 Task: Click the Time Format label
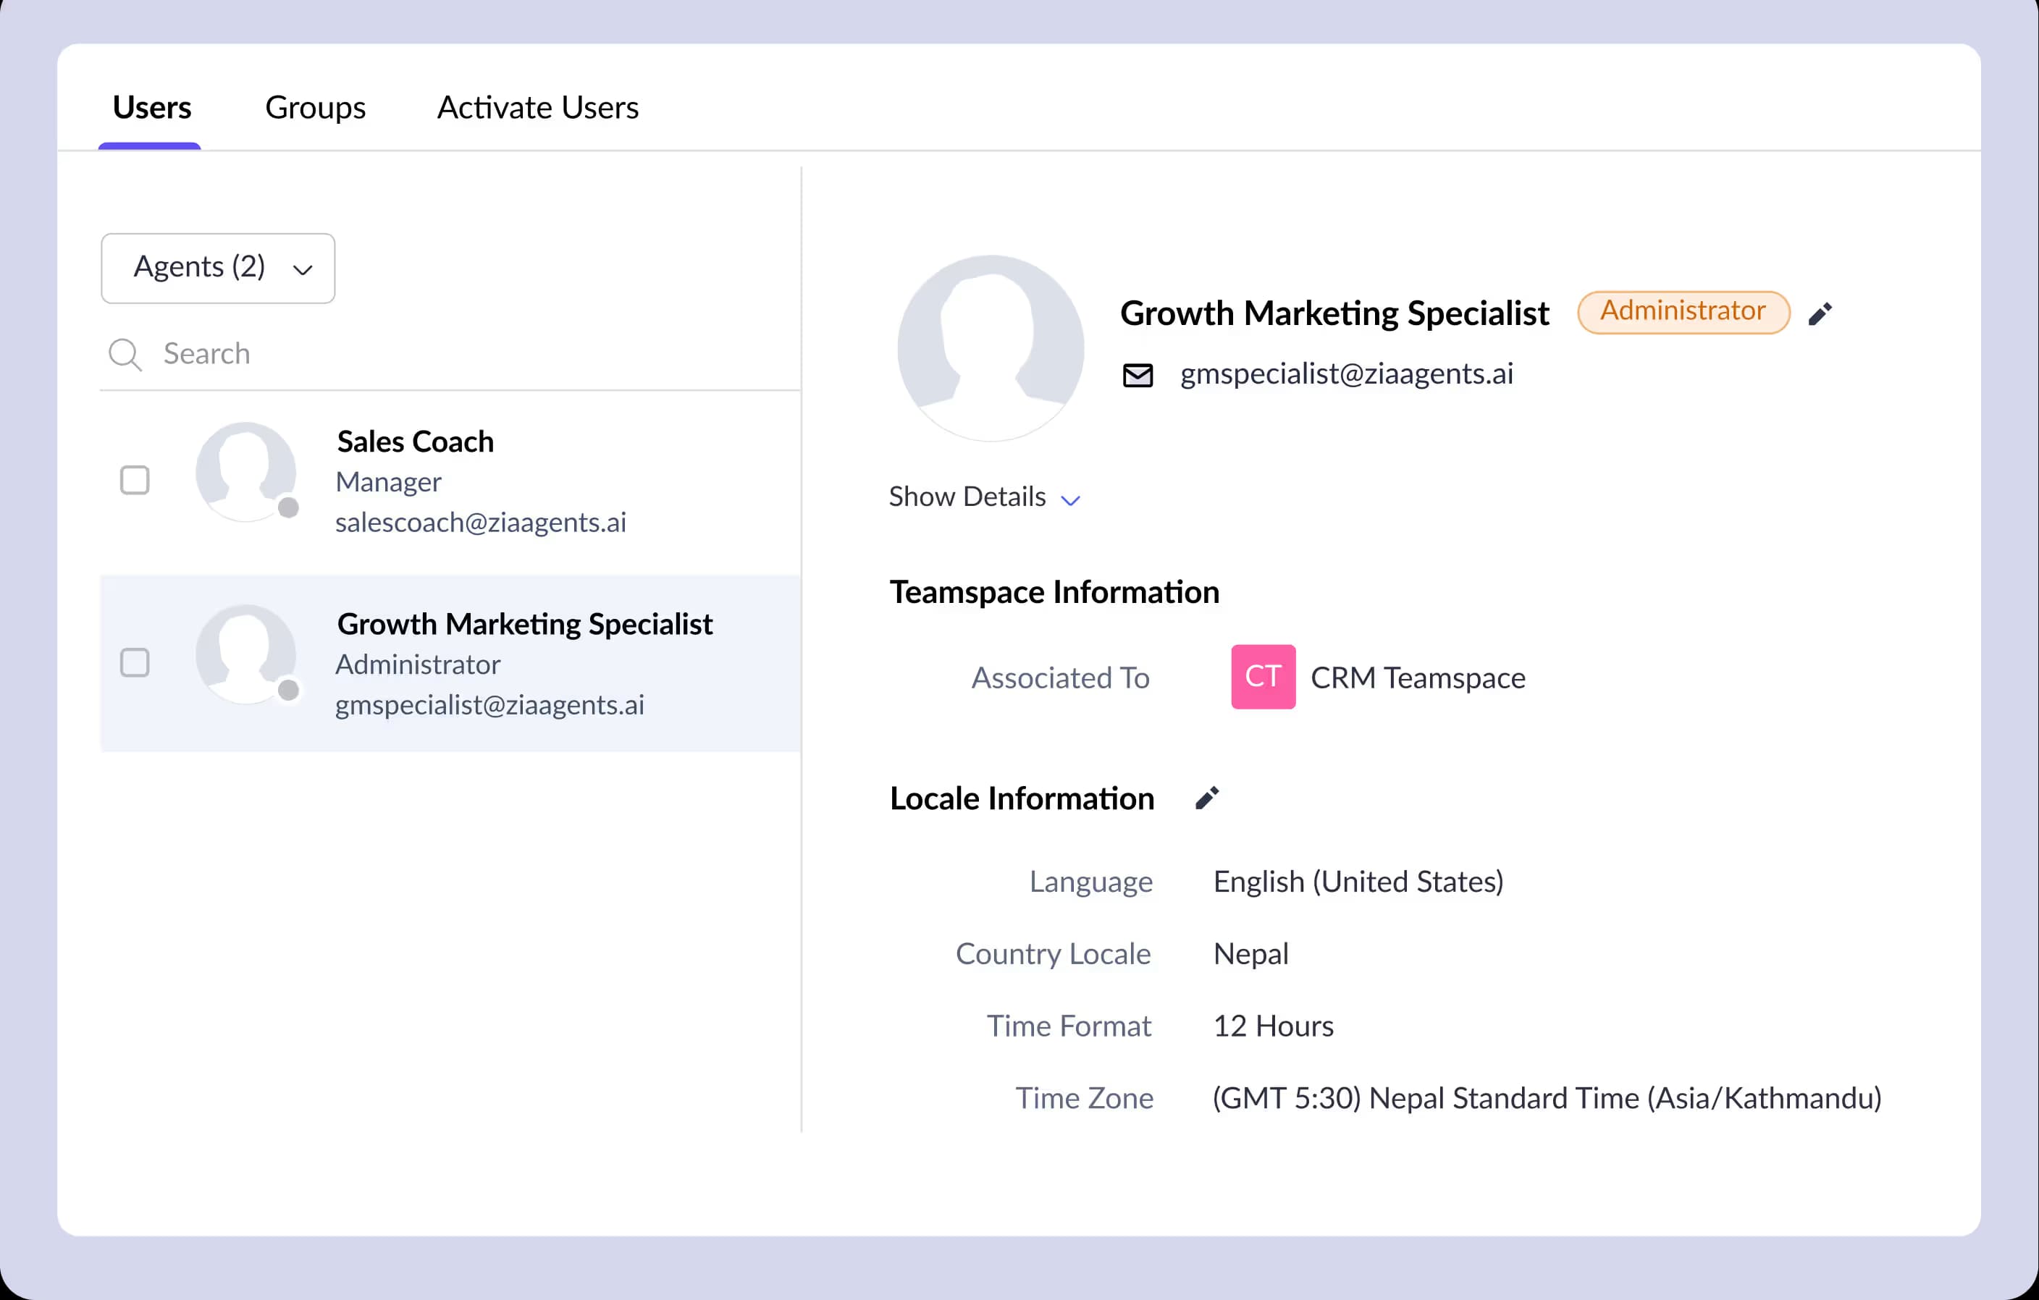[1069, 1026]
